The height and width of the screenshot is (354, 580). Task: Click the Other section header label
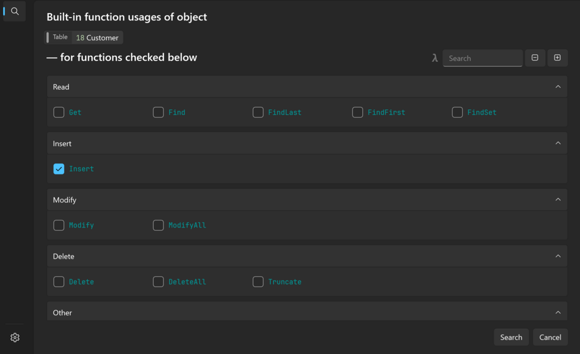[62, 313]
